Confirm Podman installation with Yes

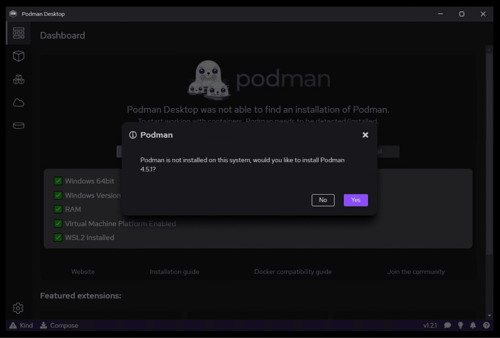356,200
